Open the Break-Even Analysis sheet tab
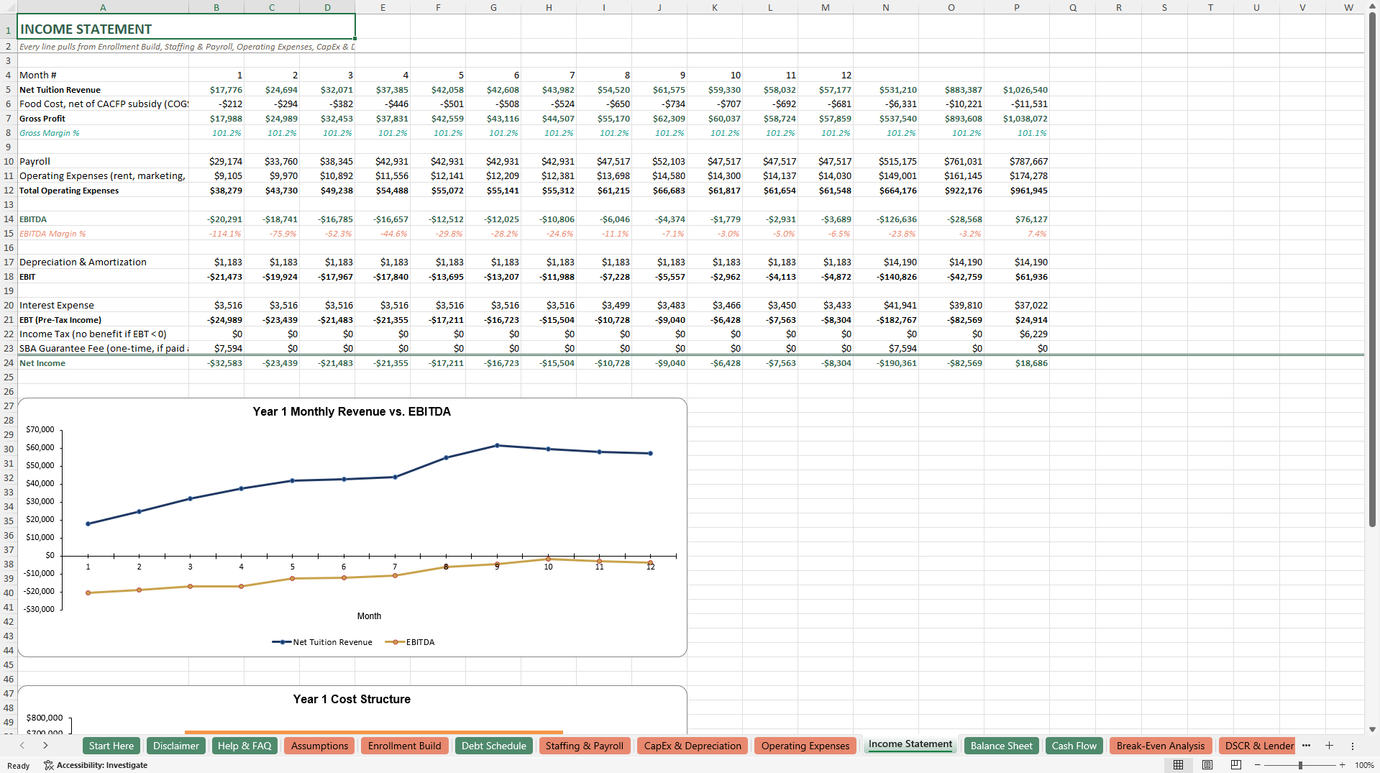The width and height of the screenshot is (1380, 773). [x=1161, y=746]
